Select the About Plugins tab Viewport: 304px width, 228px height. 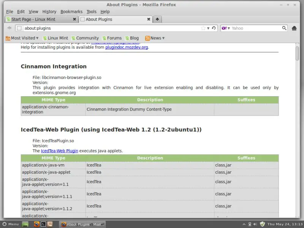click(x=116, y=19)
